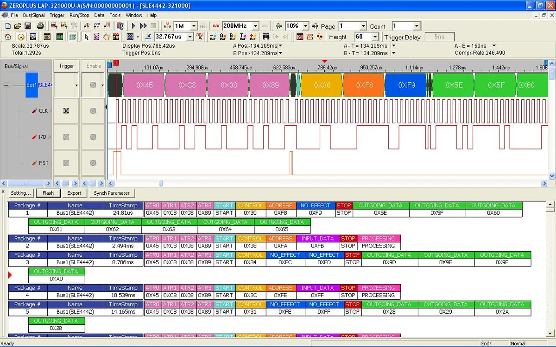Click the red T trigger bar marker
The height and width of the screenshot is (347, 556).
click(x=116, y=62)
